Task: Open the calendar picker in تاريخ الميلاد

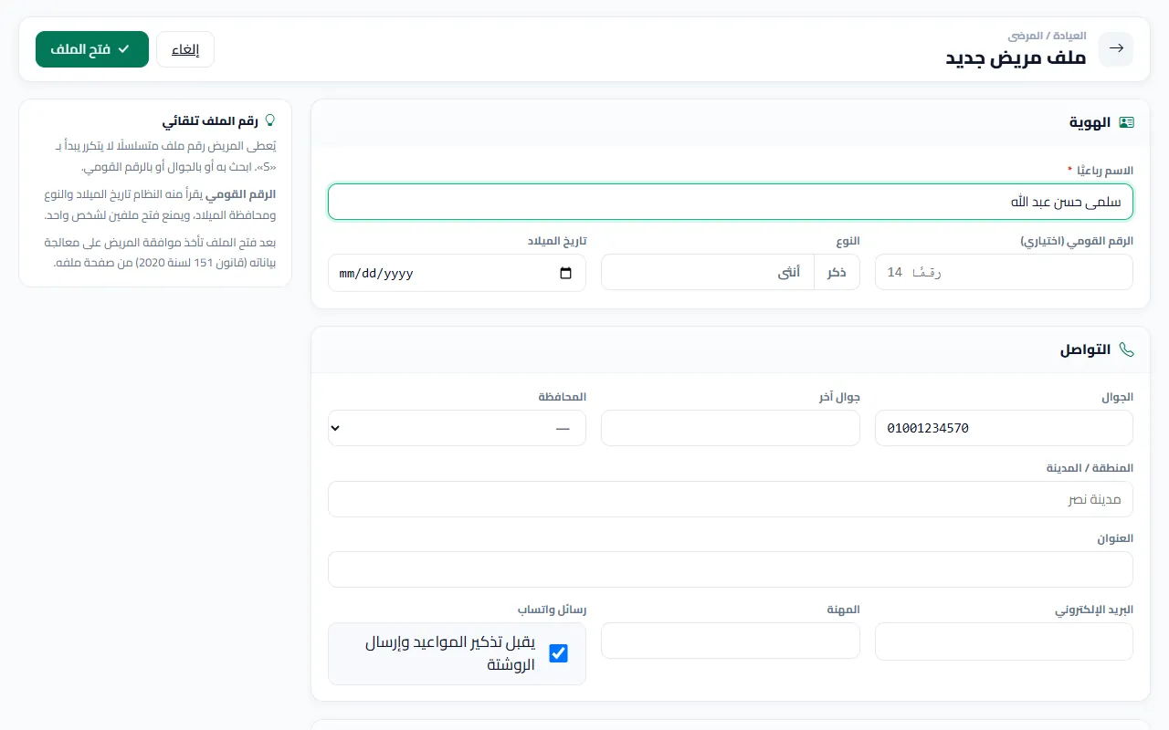Action: tap(566, 273)
